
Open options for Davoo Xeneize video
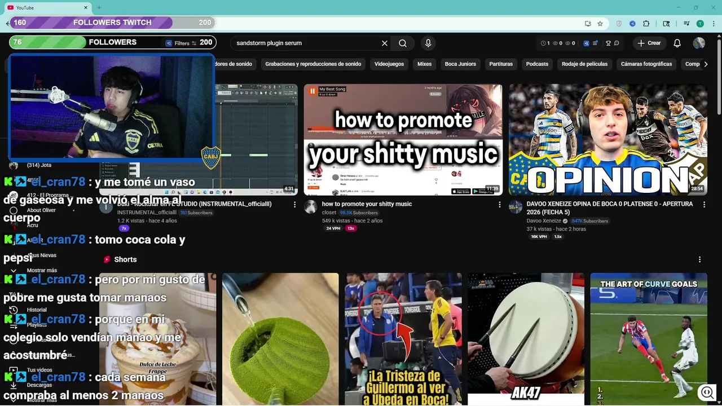(704, 205)
